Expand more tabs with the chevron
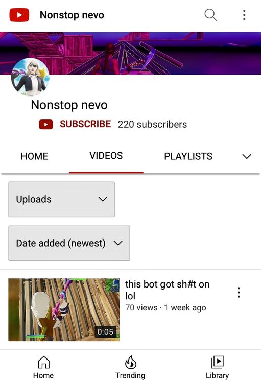The width and height of the screenshot is (261, 383). (x=247, y=156)
